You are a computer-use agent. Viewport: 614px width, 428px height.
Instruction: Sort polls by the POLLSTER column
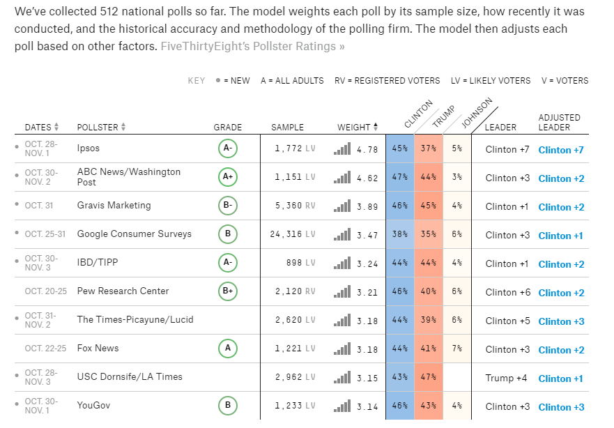(x=102, y=127)
